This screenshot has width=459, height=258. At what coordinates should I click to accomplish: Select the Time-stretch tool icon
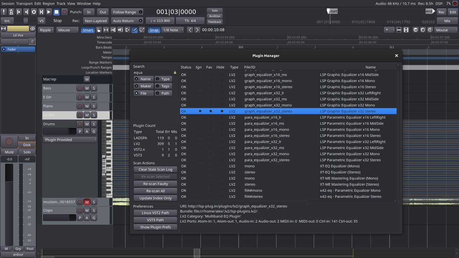(x=127, y=30)
